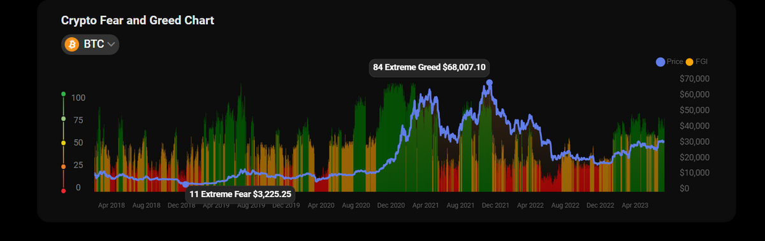Click the Aug 2018 date label
The width and height of the screenshot is (765, 241).
pos(147,205)
